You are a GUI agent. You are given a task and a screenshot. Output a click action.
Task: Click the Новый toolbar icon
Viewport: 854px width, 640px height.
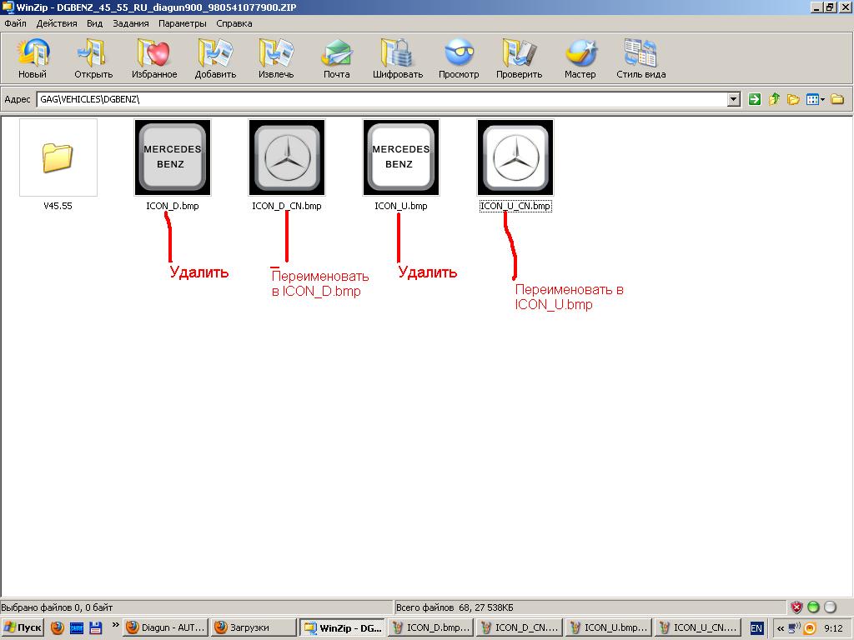[33, 59]
